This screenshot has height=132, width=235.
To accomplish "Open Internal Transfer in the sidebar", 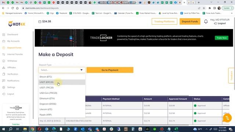I will (15, 54).
